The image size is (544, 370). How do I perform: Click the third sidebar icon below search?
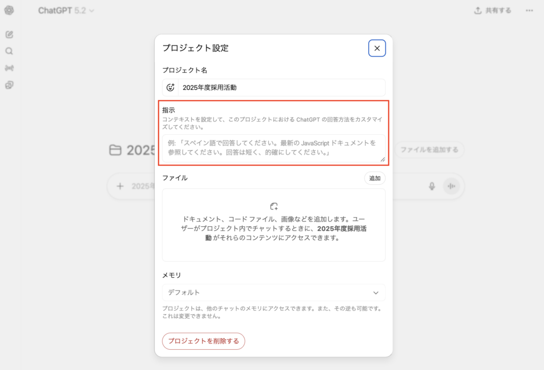[x=9, y=68]
